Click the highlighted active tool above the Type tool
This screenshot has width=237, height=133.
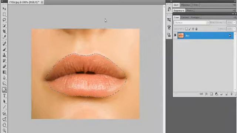click(x=4, y=90)
